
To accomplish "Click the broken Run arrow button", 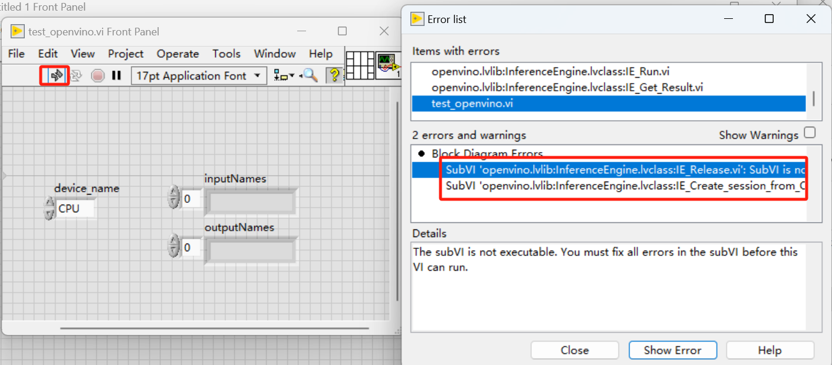I will 57,75.
